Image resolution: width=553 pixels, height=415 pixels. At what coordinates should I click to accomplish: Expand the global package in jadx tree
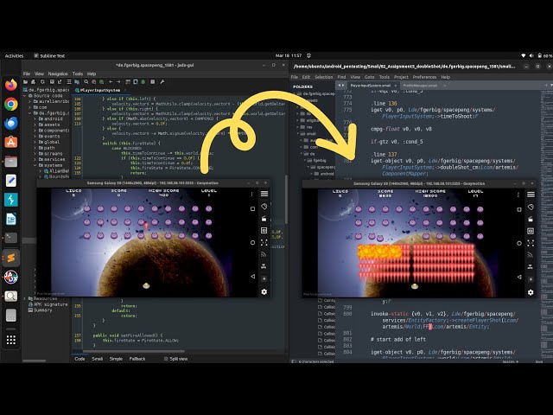click(35, 142)
